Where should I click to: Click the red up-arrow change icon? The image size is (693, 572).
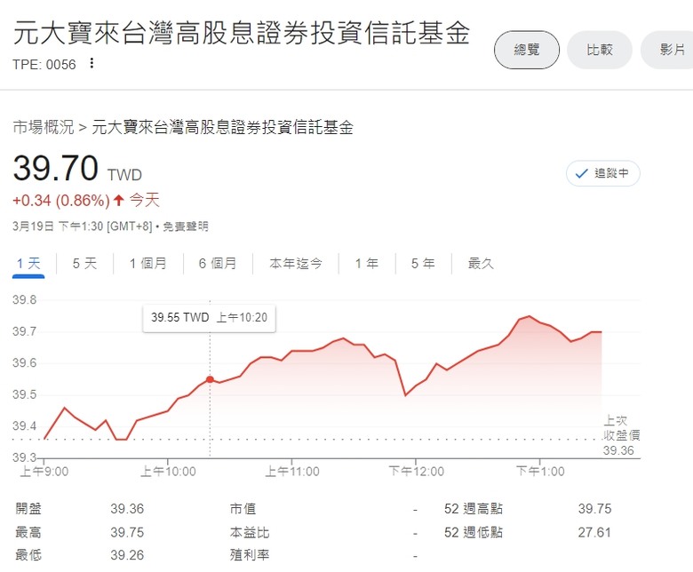(118, 201)
